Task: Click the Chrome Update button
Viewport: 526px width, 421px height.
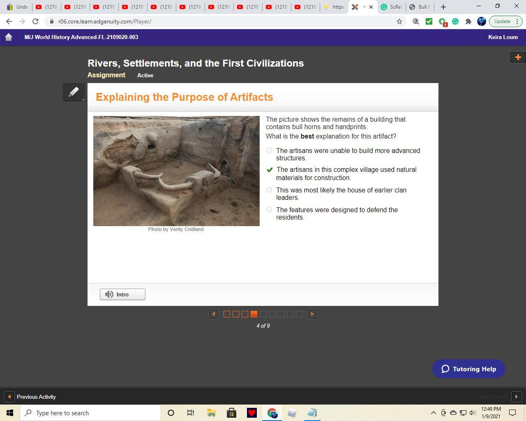Action: (502, 21)
